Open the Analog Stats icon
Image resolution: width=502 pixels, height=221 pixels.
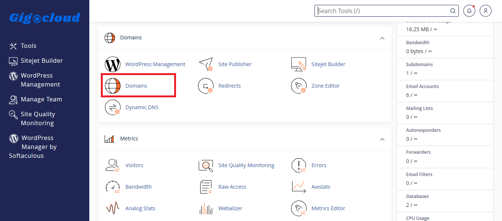coord(113,208)
